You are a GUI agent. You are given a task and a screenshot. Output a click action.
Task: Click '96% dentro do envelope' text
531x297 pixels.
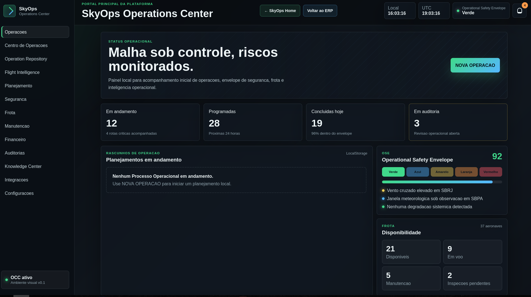pyautogui.click(x=332, y=134)
